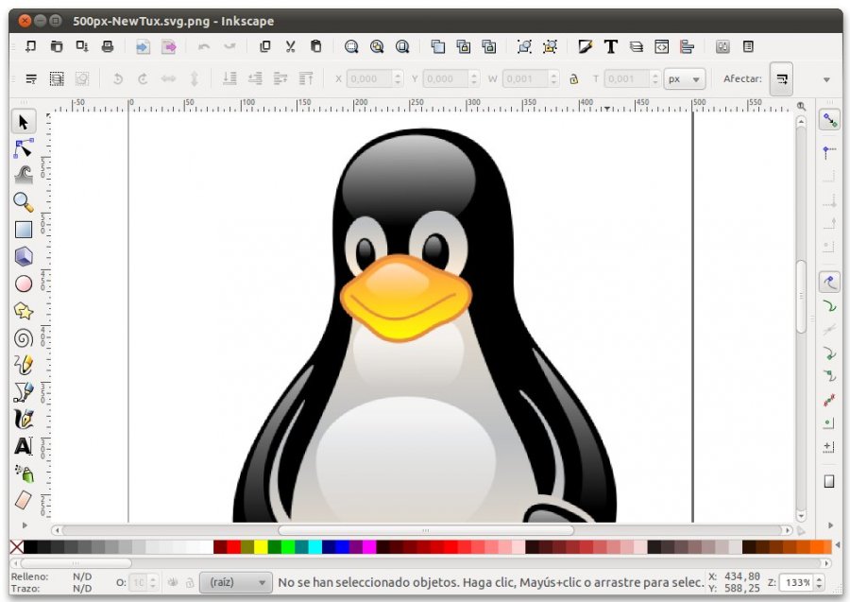Image resolution: width=850 pixels, height=602 pixels.
Task: Select the node editing tool
Action: point(24,148)
